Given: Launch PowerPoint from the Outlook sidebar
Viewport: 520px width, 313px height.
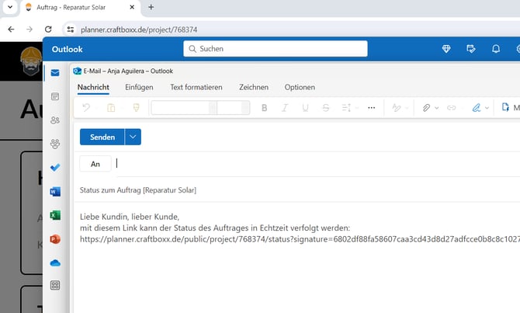Looking at the screenshot, I should (x=54, y=238).
